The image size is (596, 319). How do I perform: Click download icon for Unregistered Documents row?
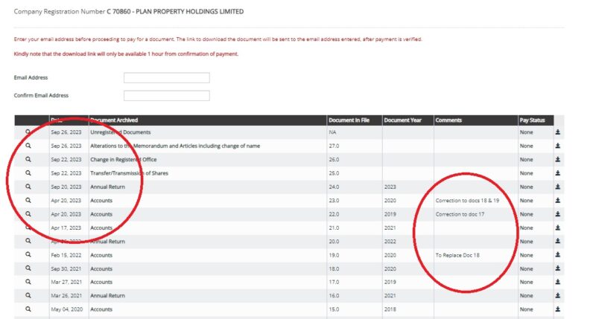558,132
